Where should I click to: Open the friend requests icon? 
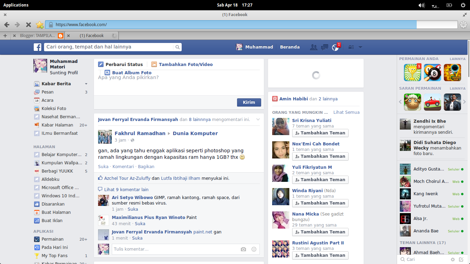[x=313, y=47]
